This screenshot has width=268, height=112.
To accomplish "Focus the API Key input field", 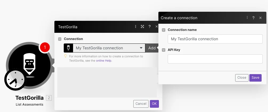I will tap(215, 59).
